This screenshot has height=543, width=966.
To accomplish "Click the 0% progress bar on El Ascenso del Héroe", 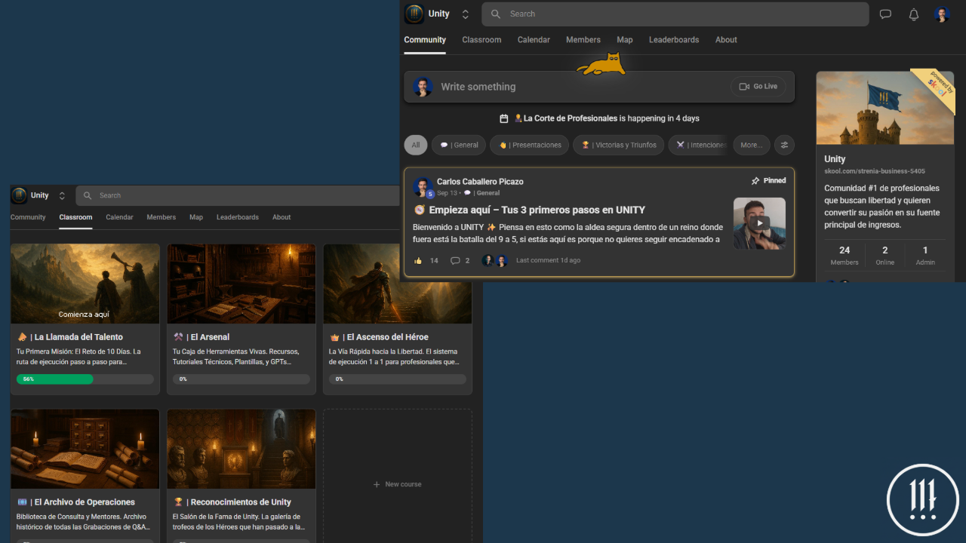I will (398, 379).
